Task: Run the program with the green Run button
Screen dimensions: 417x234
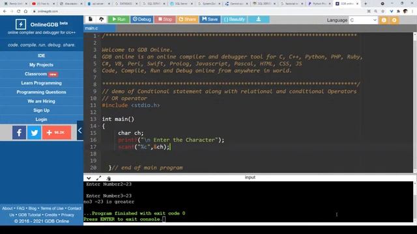Action: tap(119, 19)
